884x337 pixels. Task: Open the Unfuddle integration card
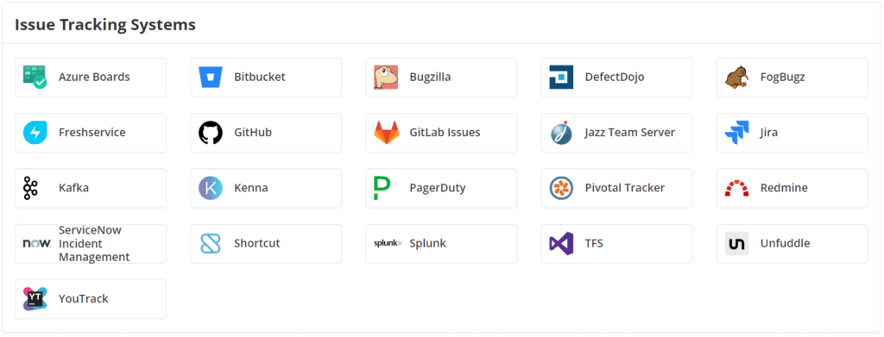point(792,244)
